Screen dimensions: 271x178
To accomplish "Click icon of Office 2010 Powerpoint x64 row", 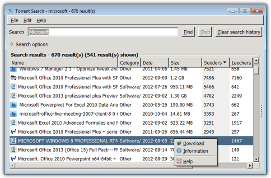I will point(13,159).
